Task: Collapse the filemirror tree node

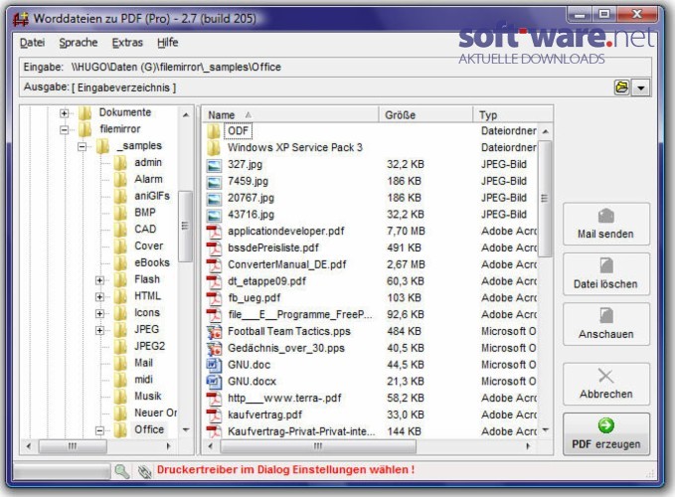Action: pos(65,129)
